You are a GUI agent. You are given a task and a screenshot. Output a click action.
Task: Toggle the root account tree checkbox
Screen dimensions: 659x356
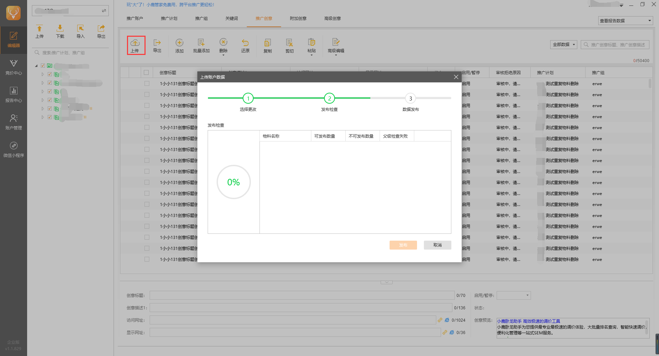[x=43, y=66]
